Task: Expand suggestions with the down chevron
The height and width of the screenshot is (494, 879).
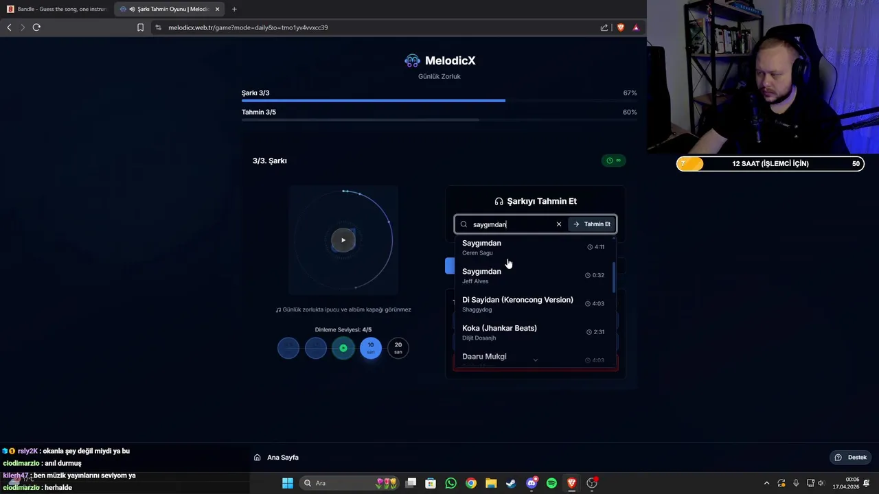Action: [536, 360]
